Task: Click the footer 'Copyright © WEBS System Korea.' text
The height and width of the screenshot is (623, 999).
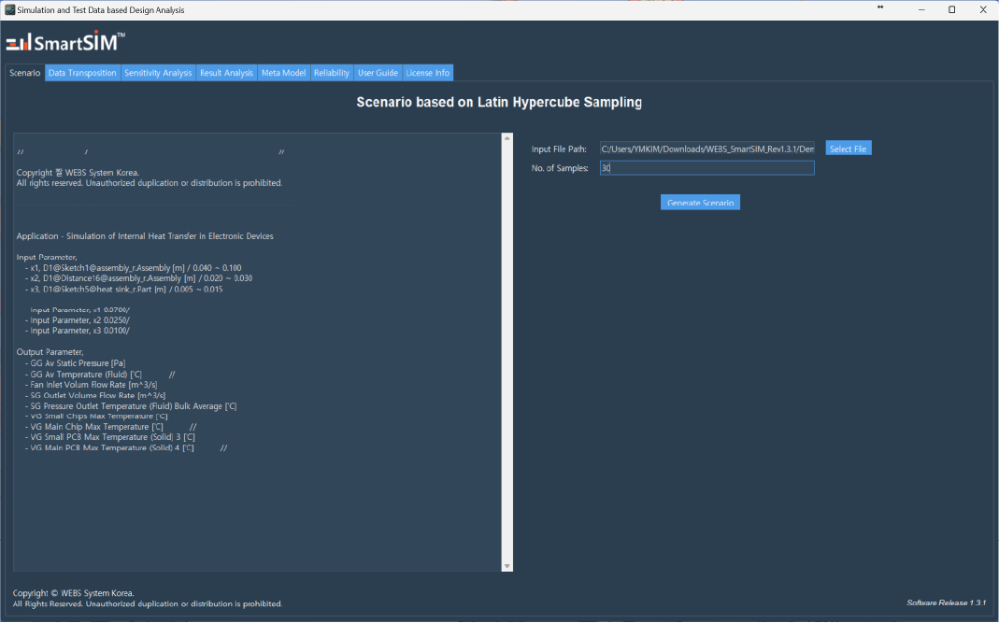Action: 73,593
